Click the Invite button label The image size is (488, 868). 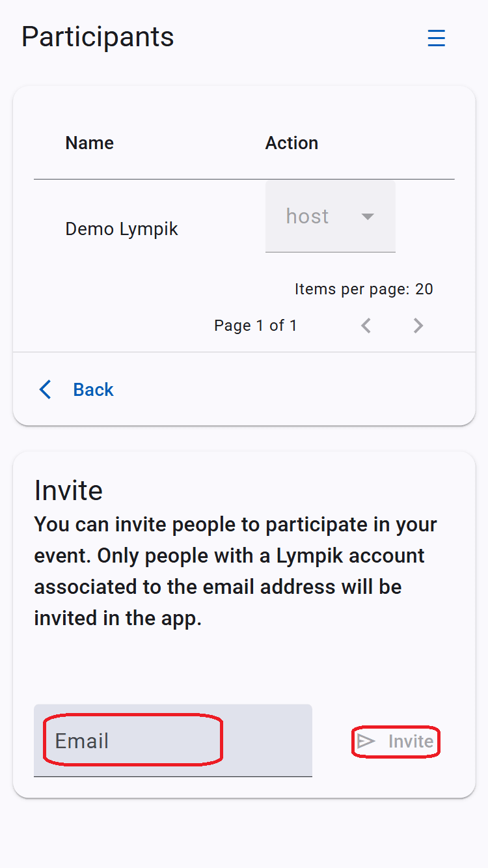tap(411, 741)
